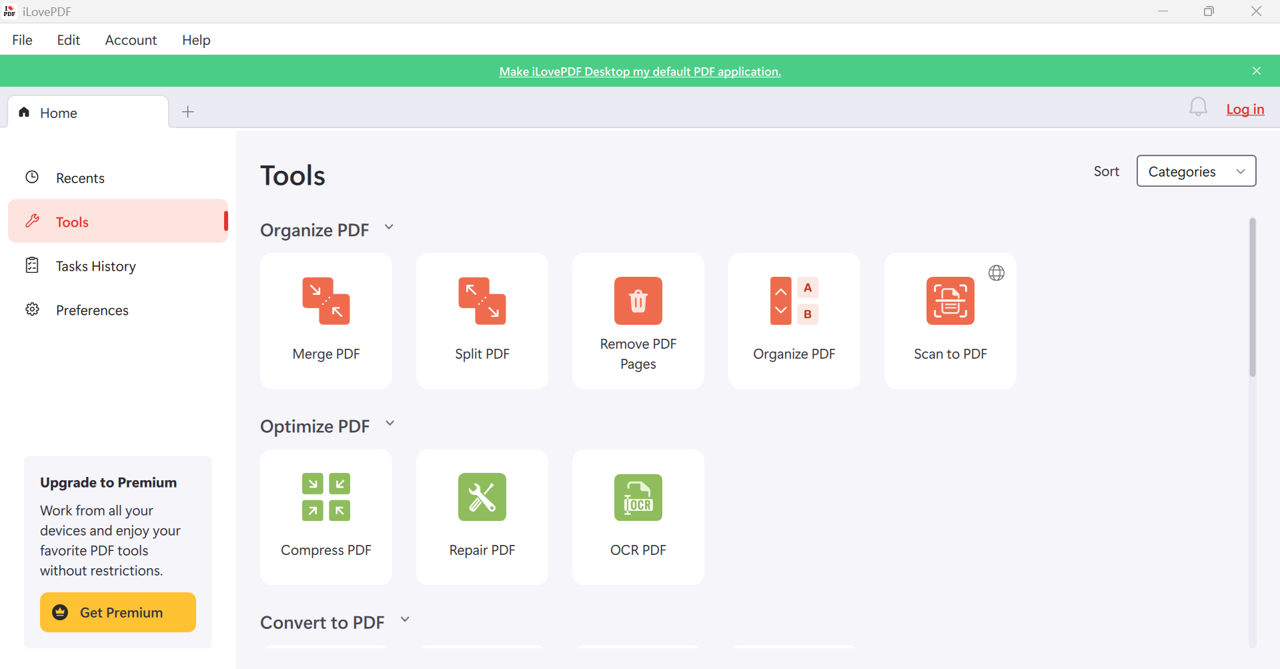The height and width of the screenshot is (669, 1280).
Task: Collapse the Convert to PDF section chevron
Action: click(405, 620)
